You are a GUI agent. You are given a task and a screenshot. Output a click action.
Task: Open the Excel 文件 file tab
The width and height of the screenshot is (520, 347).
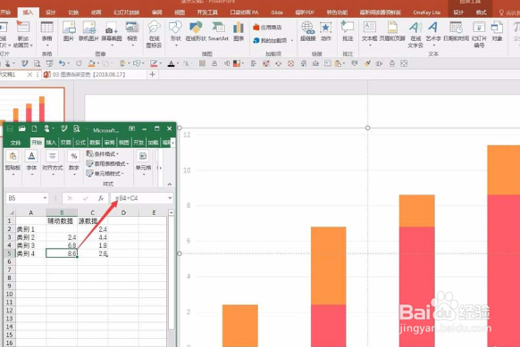tap(15, 143)
